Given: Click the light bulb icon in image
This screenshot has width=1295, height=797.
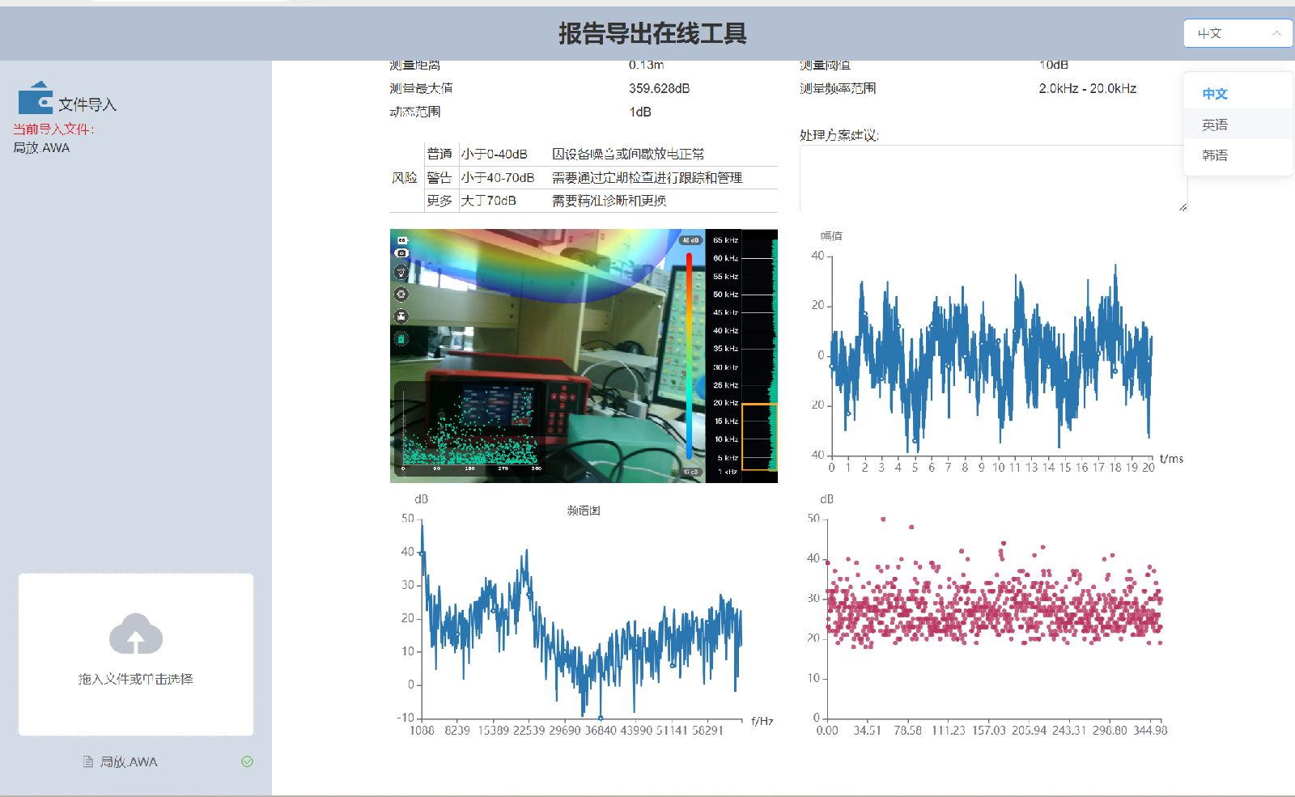Looking at the screenshot, I should tap(401, 273).
